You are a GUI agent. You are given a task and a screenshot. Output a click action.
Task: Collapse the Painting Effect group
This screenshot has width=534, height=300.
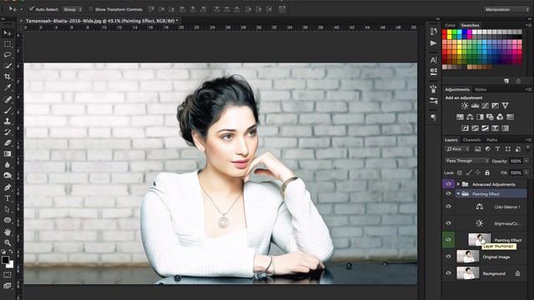pos(458,194)
